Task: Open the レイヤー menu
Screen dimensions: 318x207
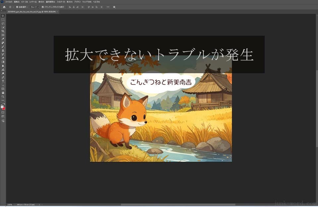Action: (33, 2)
